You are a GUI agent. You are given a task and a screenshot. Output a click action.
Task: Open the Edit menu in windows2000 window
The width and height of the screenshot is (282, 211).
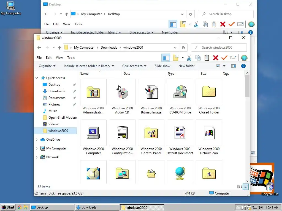tap(49, 58)
